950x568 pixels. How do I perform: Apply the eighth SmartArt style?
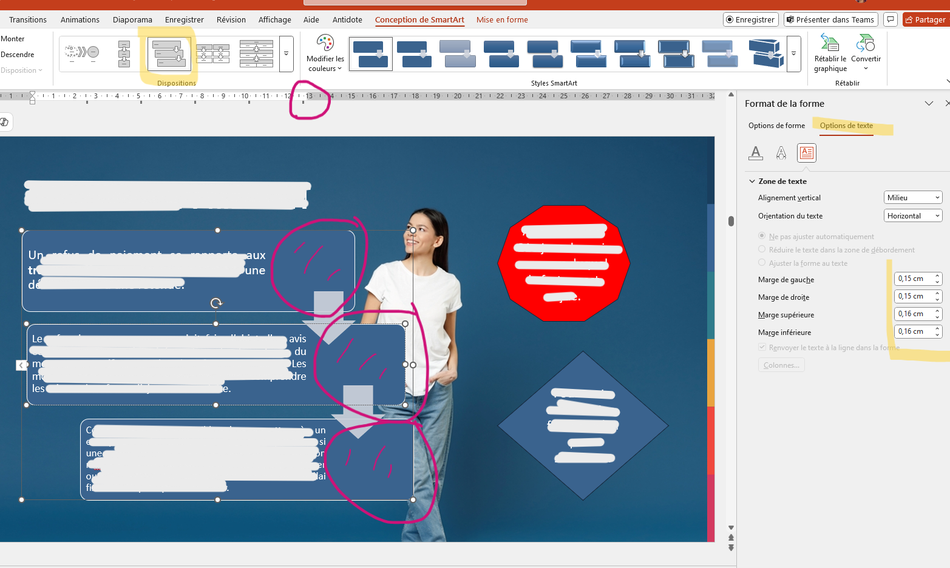(676, 54)
